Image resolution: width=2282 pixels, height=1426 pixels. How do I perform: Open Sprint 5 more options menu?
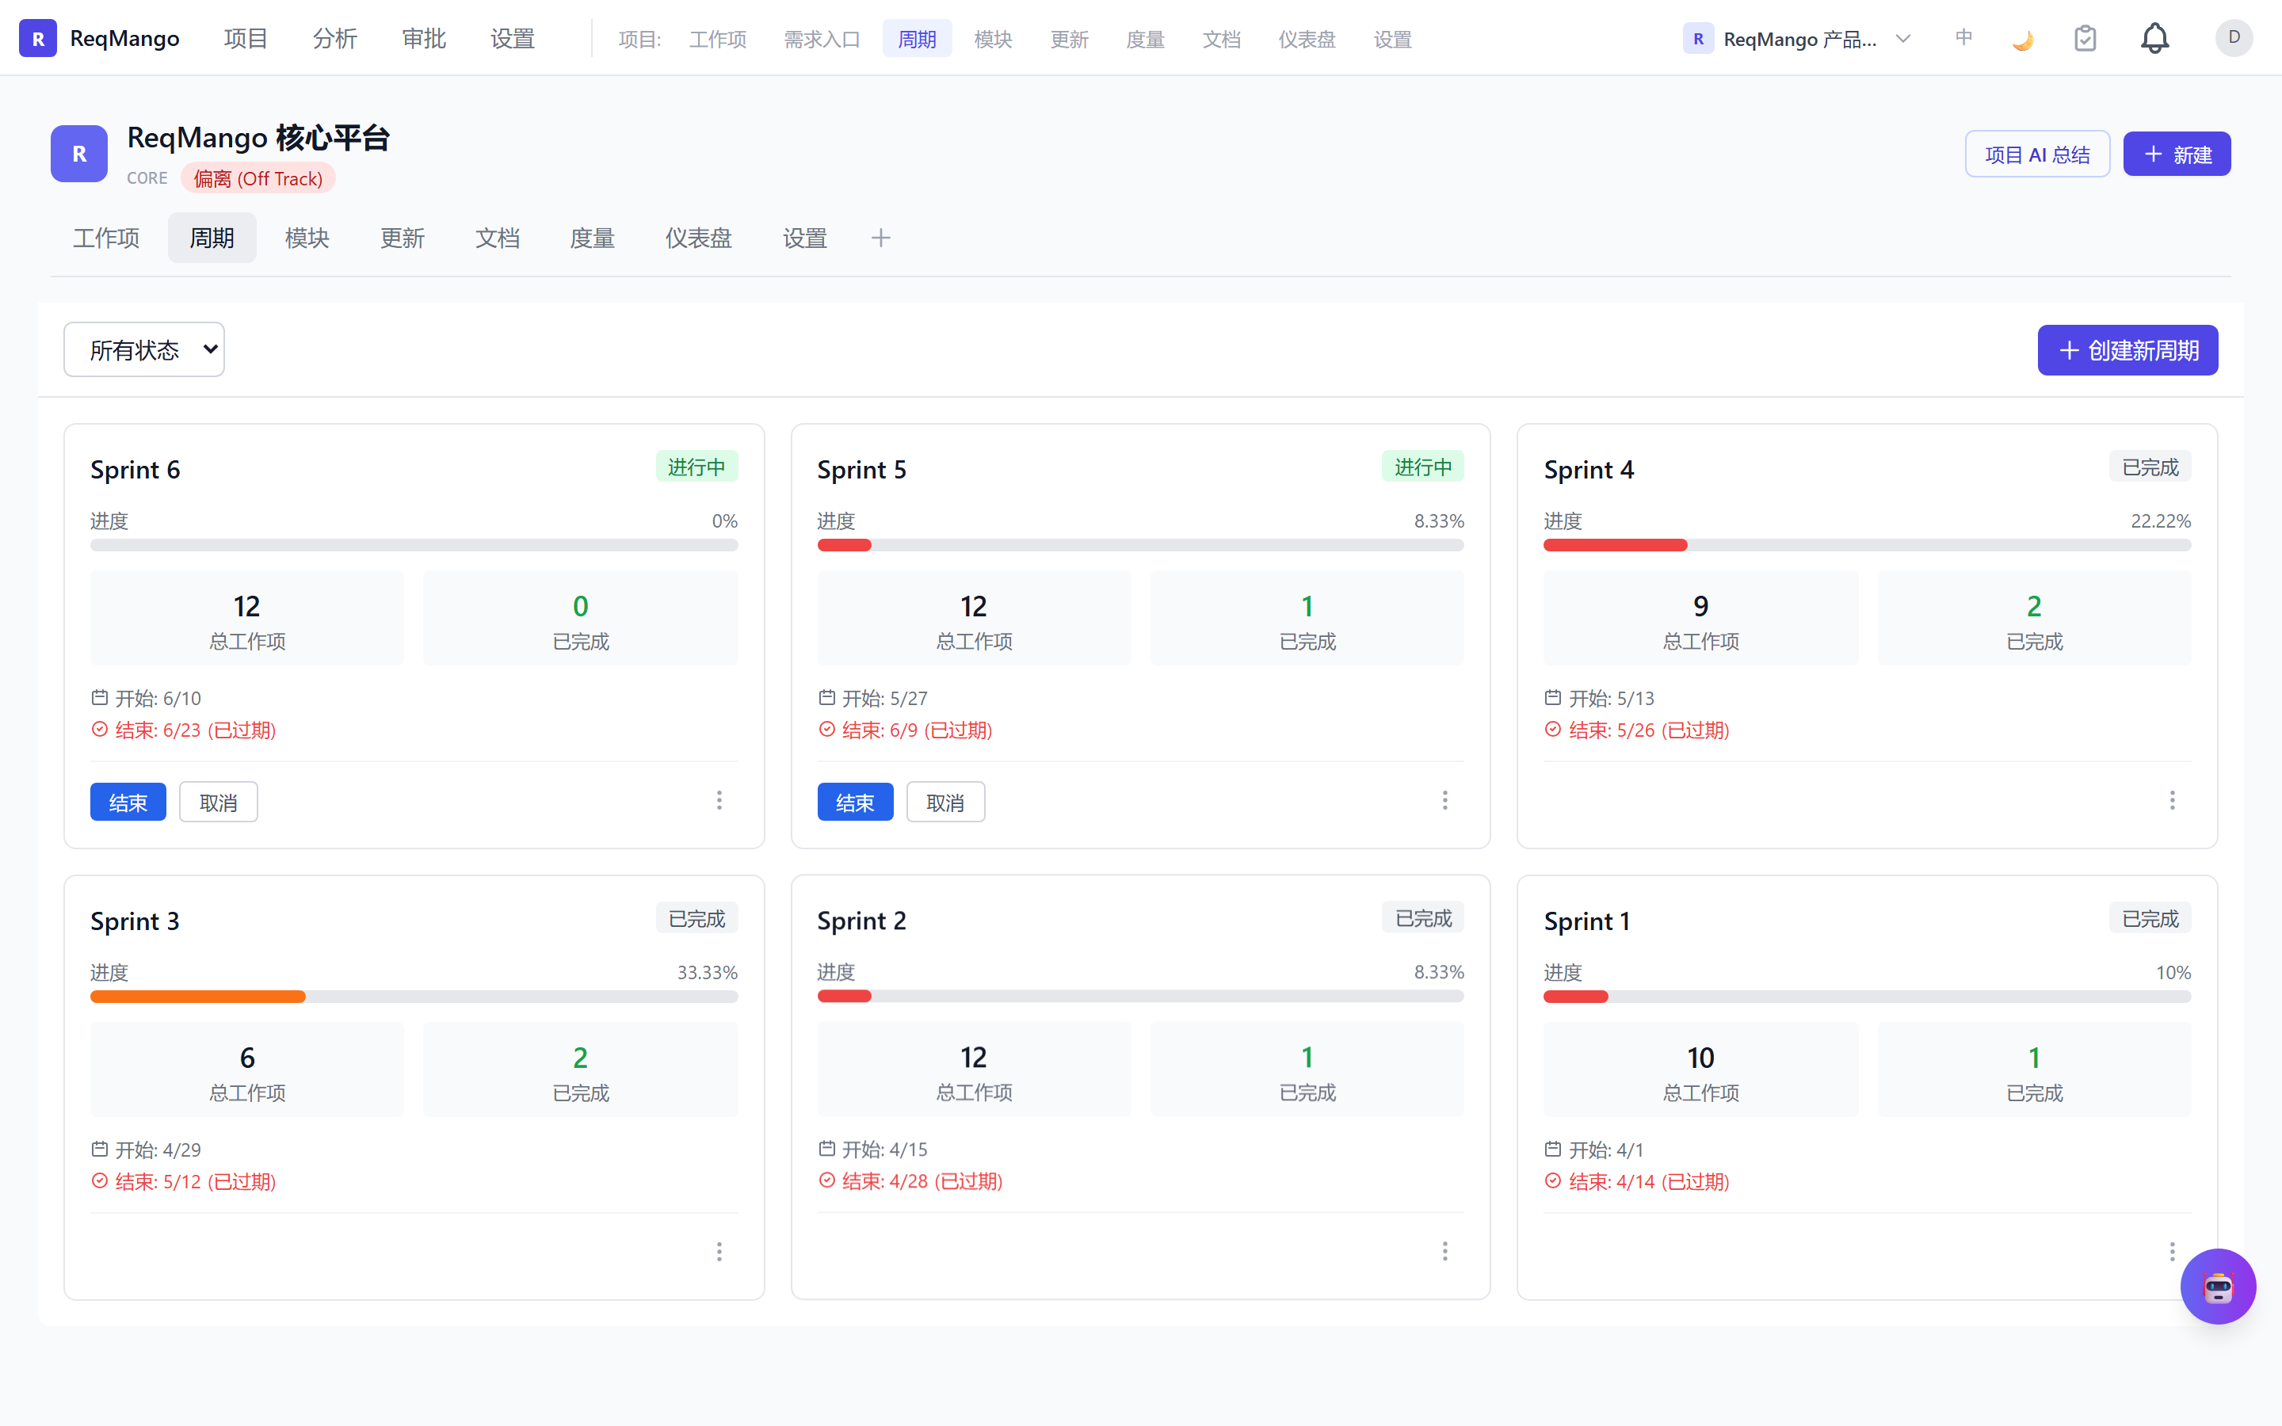coord(1444,801)
